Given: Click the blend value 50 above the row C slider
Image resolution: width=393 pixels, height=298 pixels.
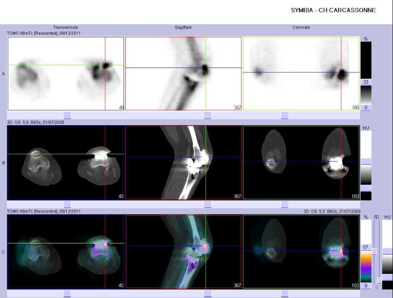Looking at the screenshot, I should [x=376, y=217].
